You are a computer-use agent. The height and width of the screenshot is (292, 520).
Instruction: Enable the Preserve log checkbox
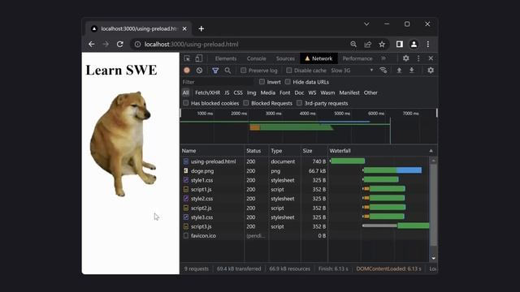click(244, 71)
